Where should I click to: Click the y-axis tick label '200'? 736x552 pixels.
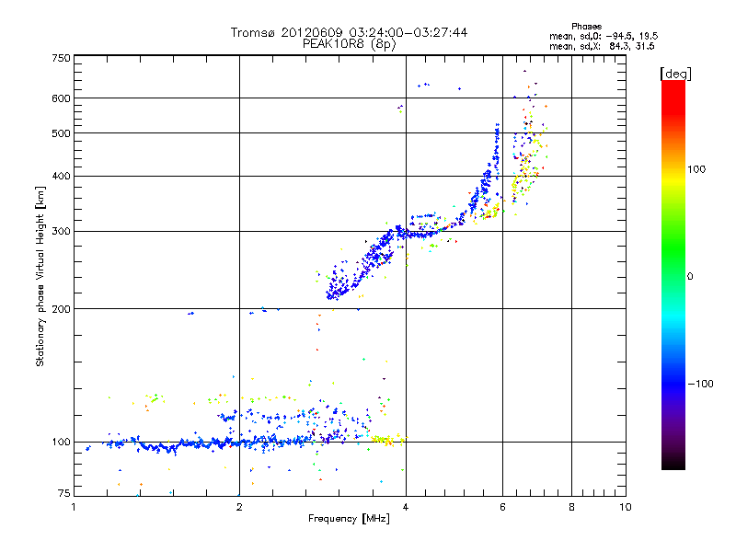tap(61, 309)
